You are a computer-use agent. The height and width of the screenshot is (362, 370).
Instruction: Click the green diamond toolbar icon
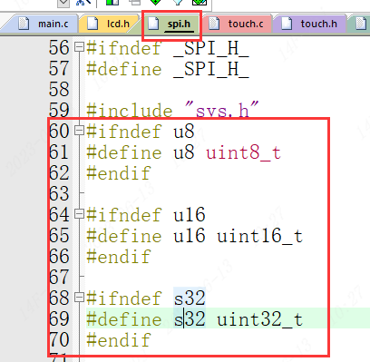[x=155, y=3]
